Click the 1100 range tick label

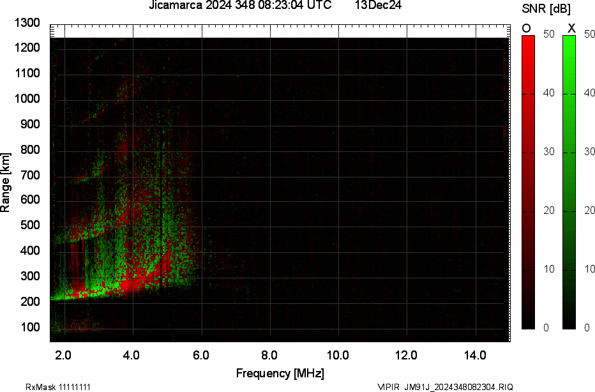click(x=27, y=73)
